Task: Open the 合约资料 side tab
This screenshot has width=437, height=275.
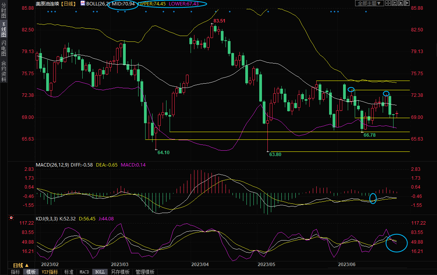Action: [3, 71]
